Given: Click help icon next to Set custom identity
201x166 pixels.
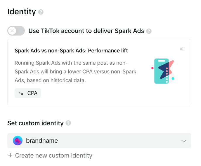Looking at the screenshot, I should tap(68, 123).
